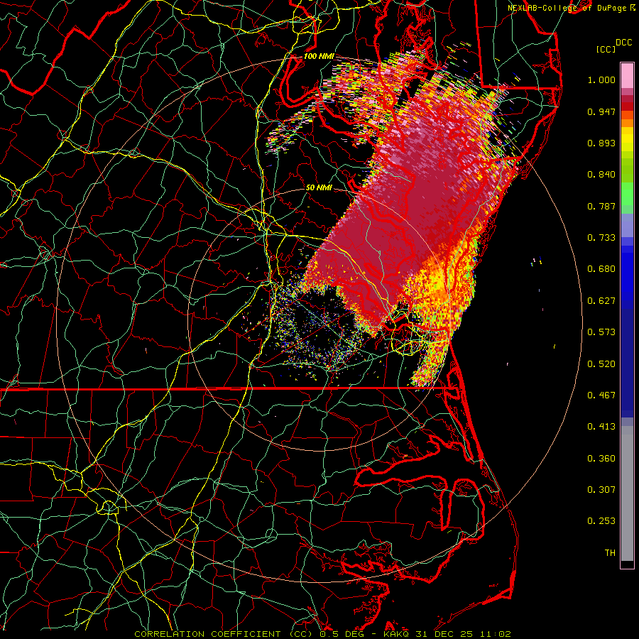Click the 50 NMI range ring label
Screen dimensions: 639x639
pyautogui.click(x=319, y=188)
